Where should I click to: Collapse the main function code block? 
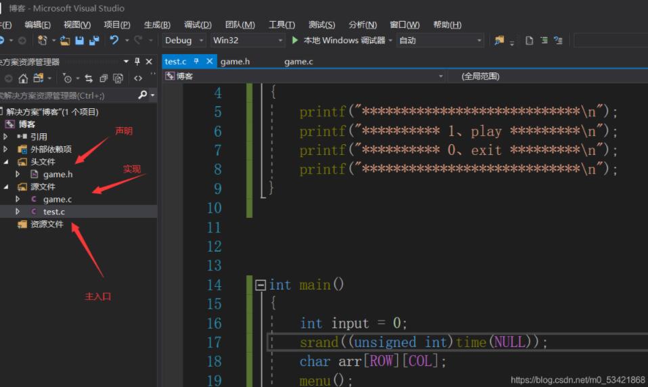pos(260,285)
